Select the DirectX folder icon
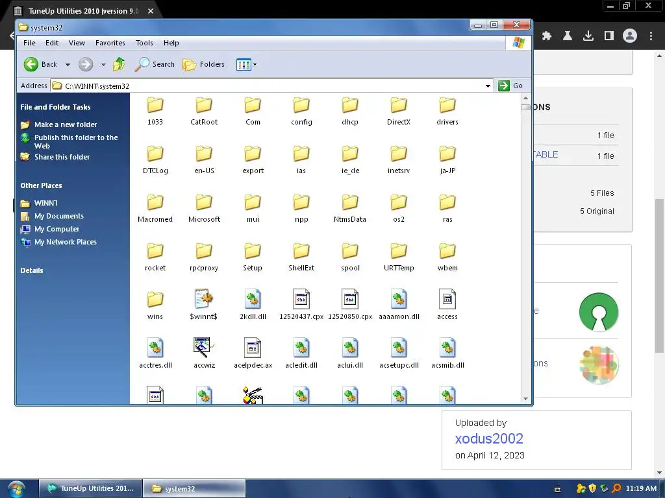The width and height of the screenshot is (665, 498). 399,105
